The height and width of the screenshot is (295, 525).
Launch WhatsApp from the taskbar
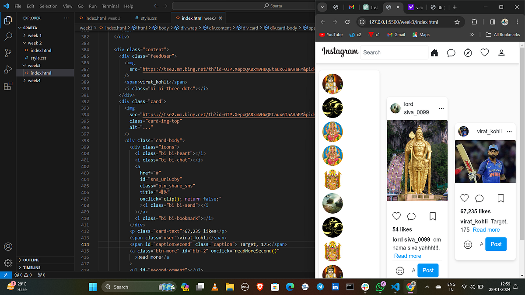pyautogui.click(x=380, y=287)
